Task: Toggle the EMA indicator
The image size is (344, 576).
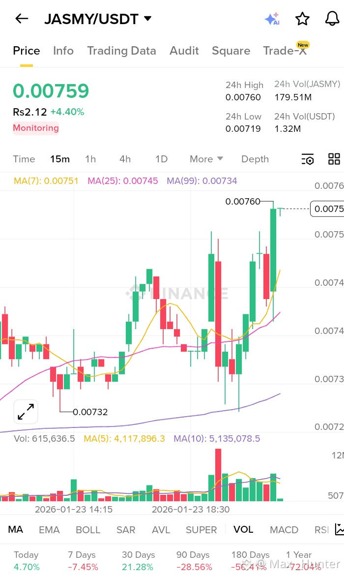Action: point(49,530)
